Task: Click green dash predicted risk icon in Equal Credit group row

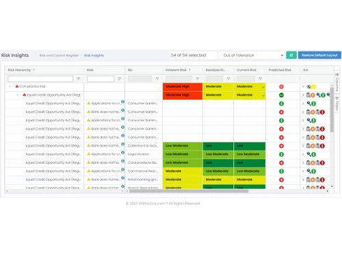Action: pyautogui.click(x=281, y=95)
